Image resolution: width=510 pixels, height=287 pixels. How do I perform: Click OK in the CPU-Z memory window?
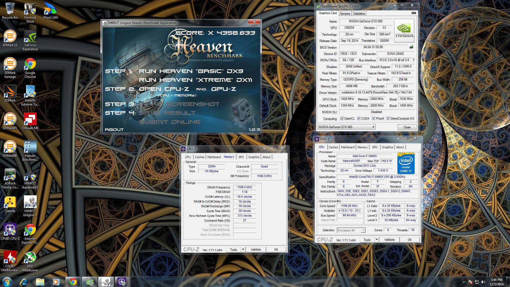click(x=276, y=250)
